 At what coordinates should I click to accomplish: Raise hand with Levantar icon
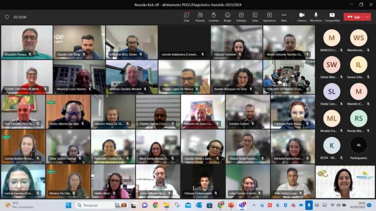(214, 17)
